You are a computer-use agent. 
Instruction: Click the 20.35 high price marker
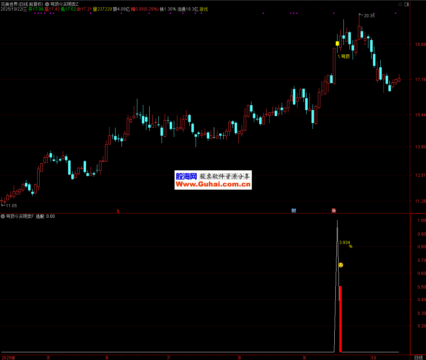[369, 16]
